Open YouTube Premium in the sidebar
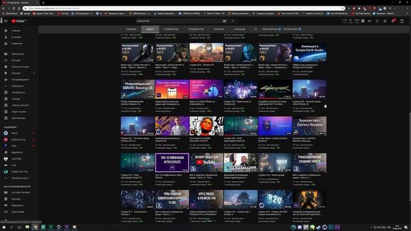Image resolution: width=411 pixels, height=231 pixels. 19,193
